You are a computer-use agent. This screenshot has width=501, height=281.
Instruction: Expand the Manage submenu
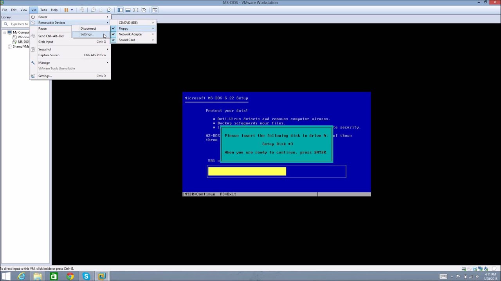pyautogui.click(x=70, y=62)
